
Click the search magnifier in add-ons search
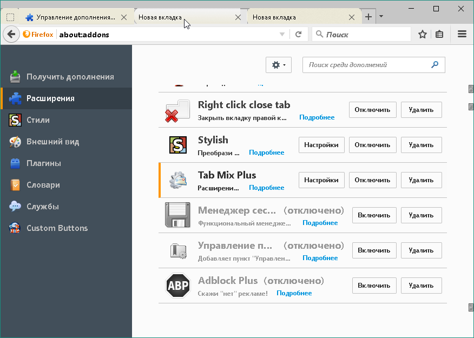point(435,65)
